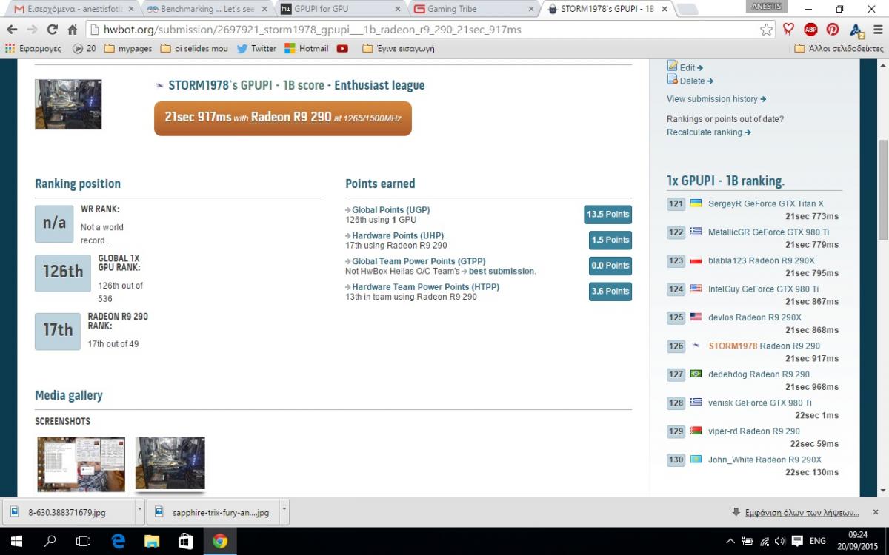
Task: Open devlos Radeon R9 290X entry
Action: point(755,317)
